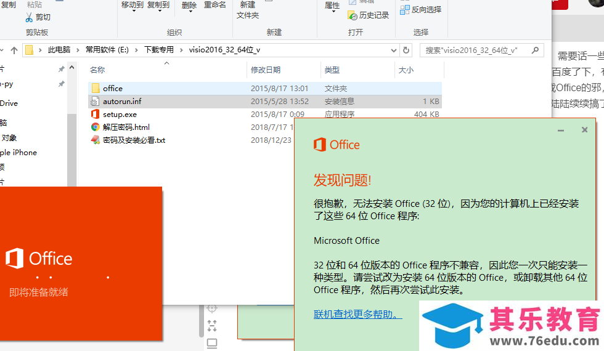Click Invert Selection (反向选择)
Viewport: 604px width, 351px height.
click(420, 10)
